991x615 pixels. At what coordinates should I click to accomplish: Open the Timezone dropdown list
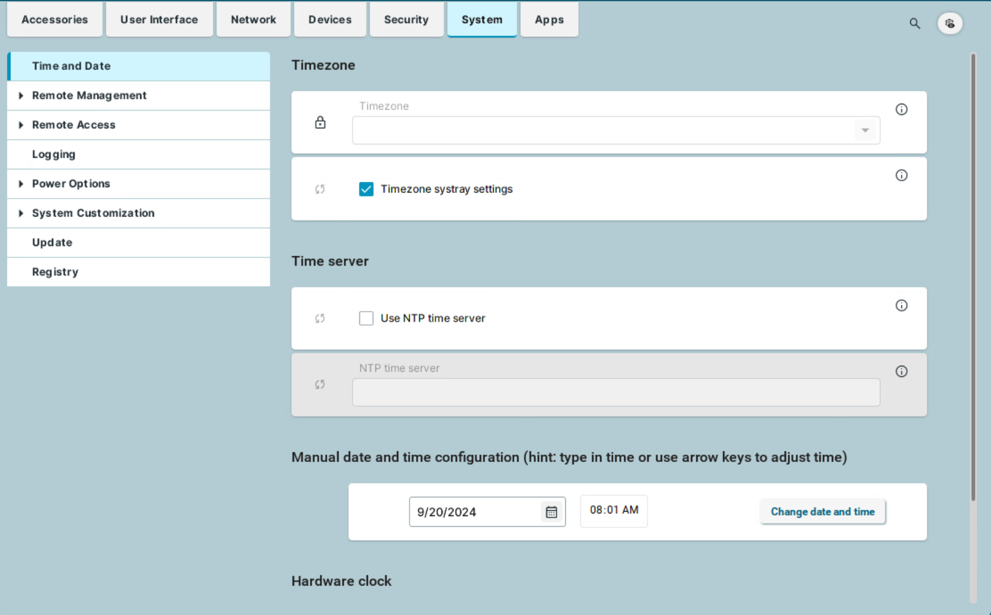pyautogui.click(x=865, y=130)
